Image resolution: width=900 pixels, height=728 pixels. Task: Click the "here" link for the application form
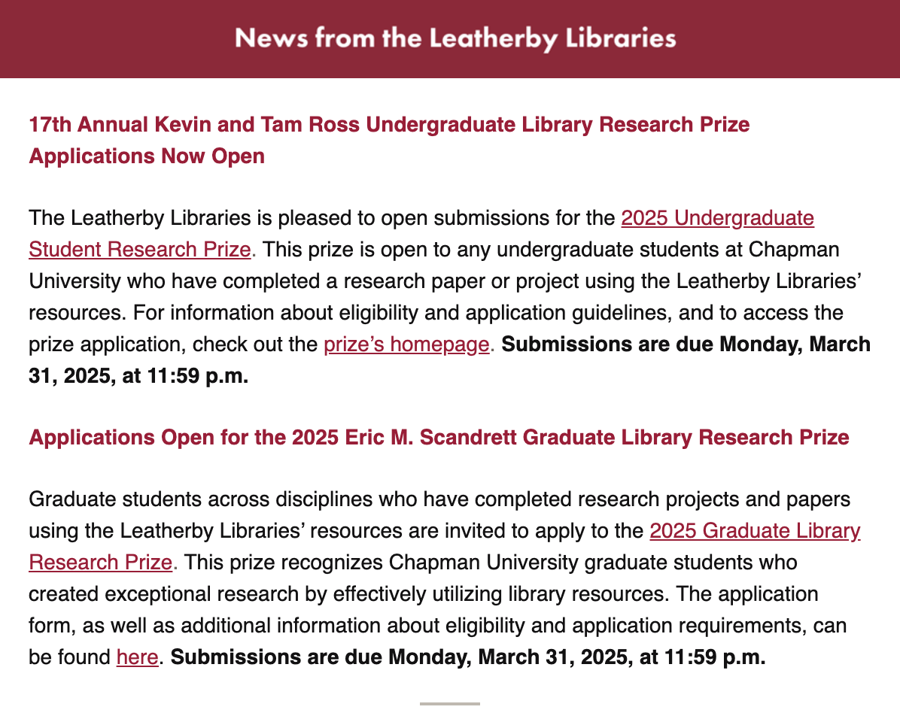point(137,658)
